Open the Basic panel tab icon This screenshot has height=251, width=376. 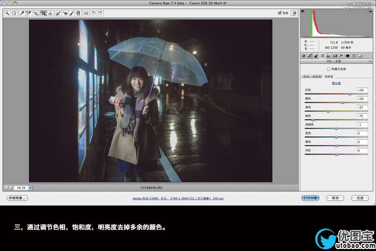[304, 55]
